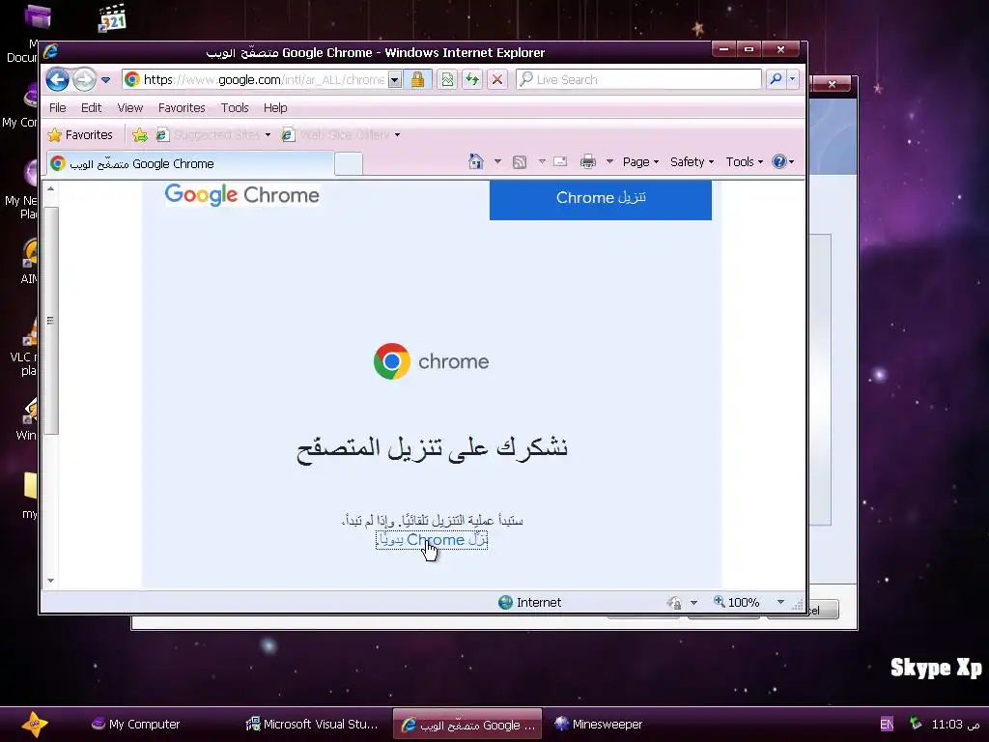Switch to My Computer taskbar item
Image resolution: width=989 pixels, height=742 pixels.
(x=135, y=725)
